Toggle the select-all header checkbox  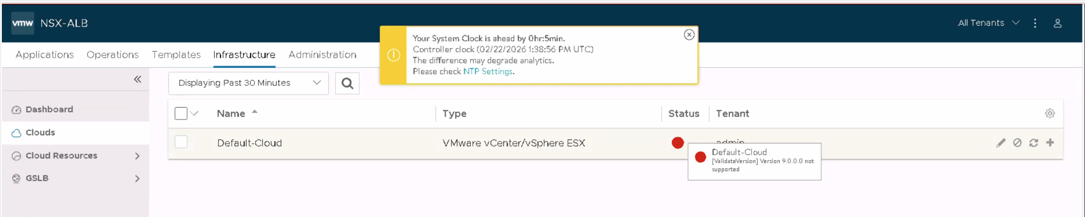click(x=181, y=114)
